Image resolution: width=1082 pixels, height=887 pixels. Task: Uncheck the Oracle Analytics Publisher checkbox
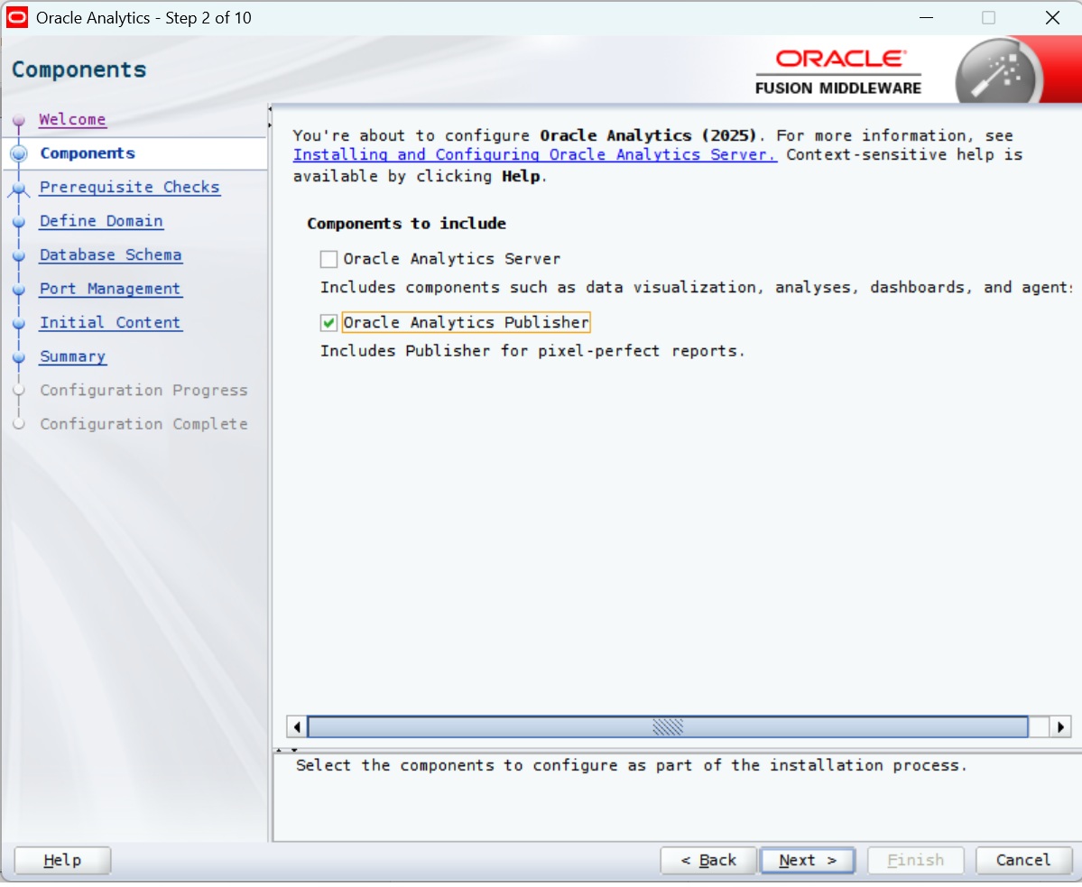pos(328,323)
